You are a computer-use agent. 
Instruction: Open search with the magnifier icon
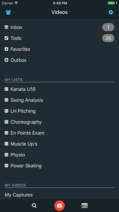pyautogui.click(x=34, y=206)
